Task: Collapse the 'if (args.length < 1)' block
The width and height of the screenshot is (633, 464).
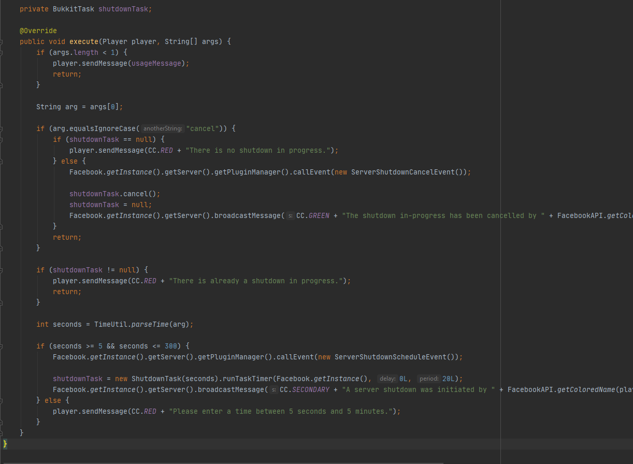Action: (x=2, y=52)
